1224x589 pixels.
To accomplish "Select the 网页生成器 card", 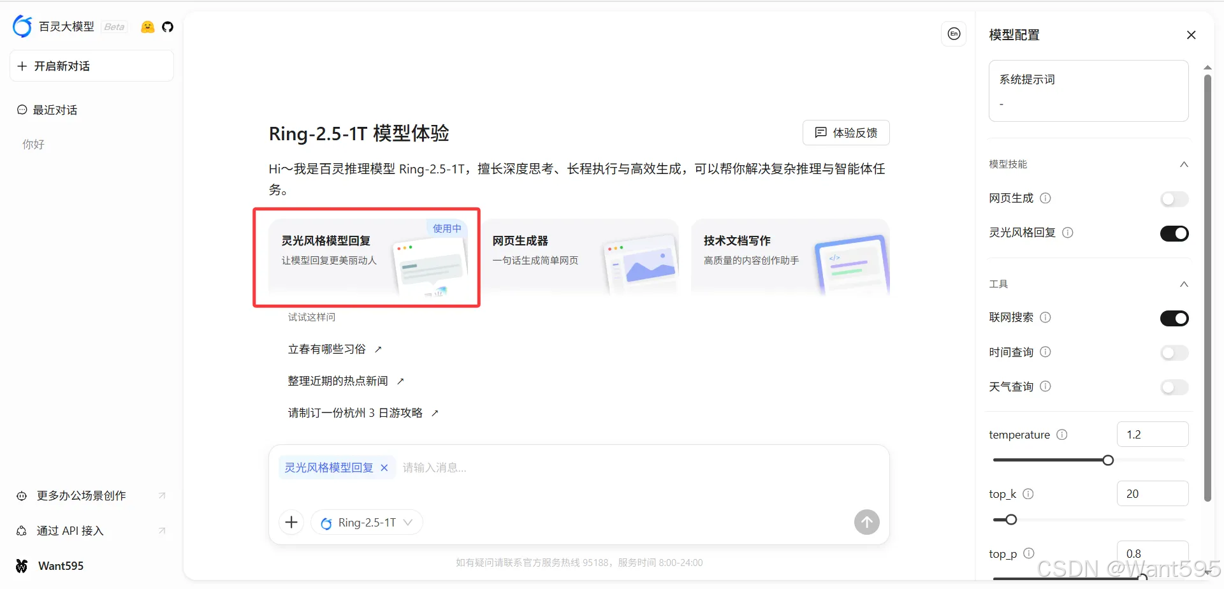I will tap(581, 258).
